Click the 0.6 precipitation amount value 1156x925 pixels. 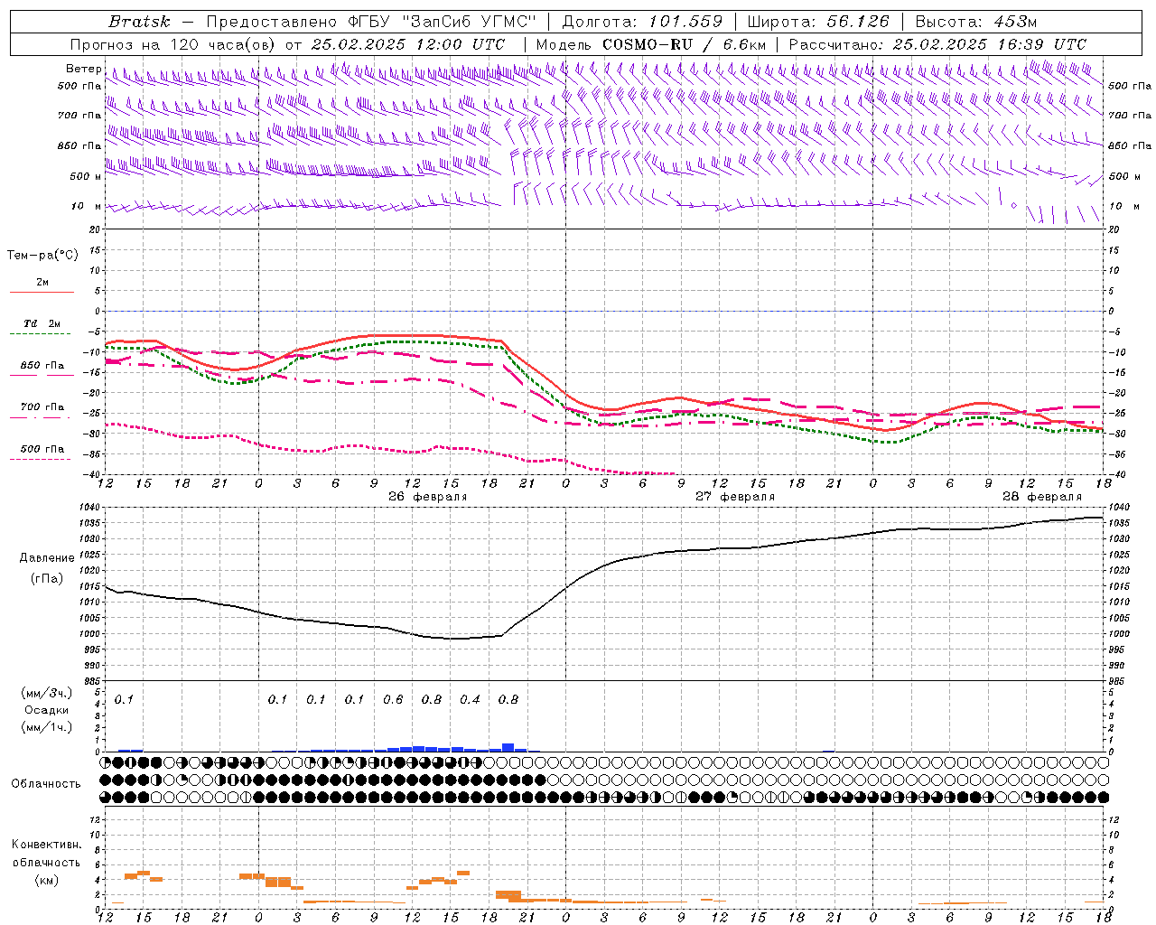(x=393, y=700)
